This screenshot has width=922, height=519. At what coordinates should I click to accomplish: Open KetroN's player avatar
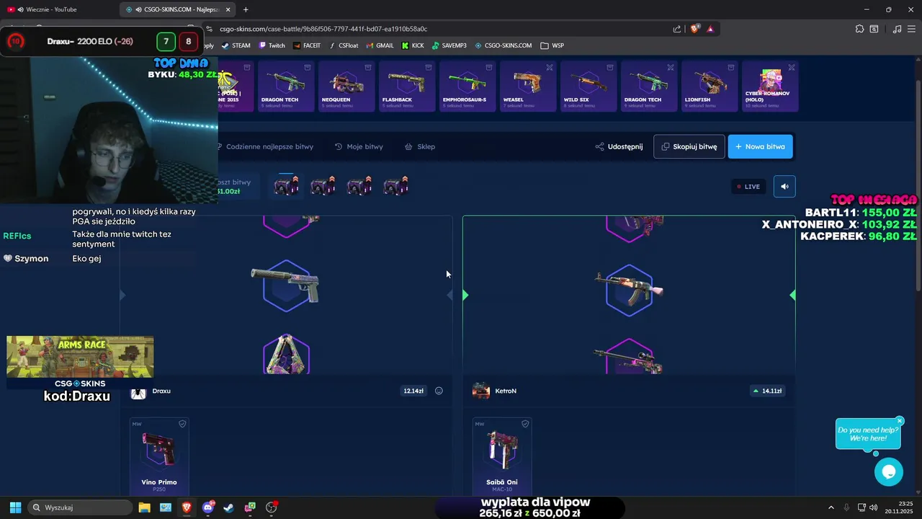[x=481, y=391]
